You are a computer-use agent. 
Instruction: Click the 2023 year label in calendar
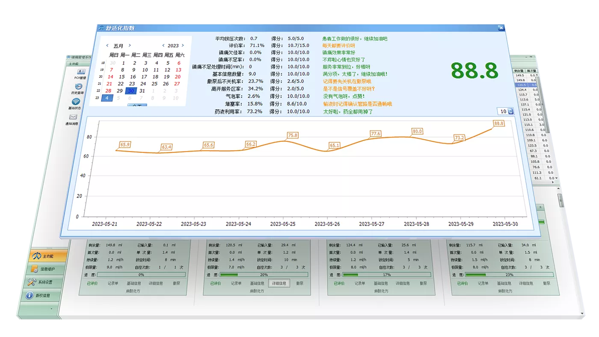tap(173, 46)
